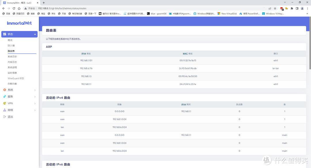Click the browser forward arrow
The height and width of the screenshot is (168, 311).
[x=9, y=8]
